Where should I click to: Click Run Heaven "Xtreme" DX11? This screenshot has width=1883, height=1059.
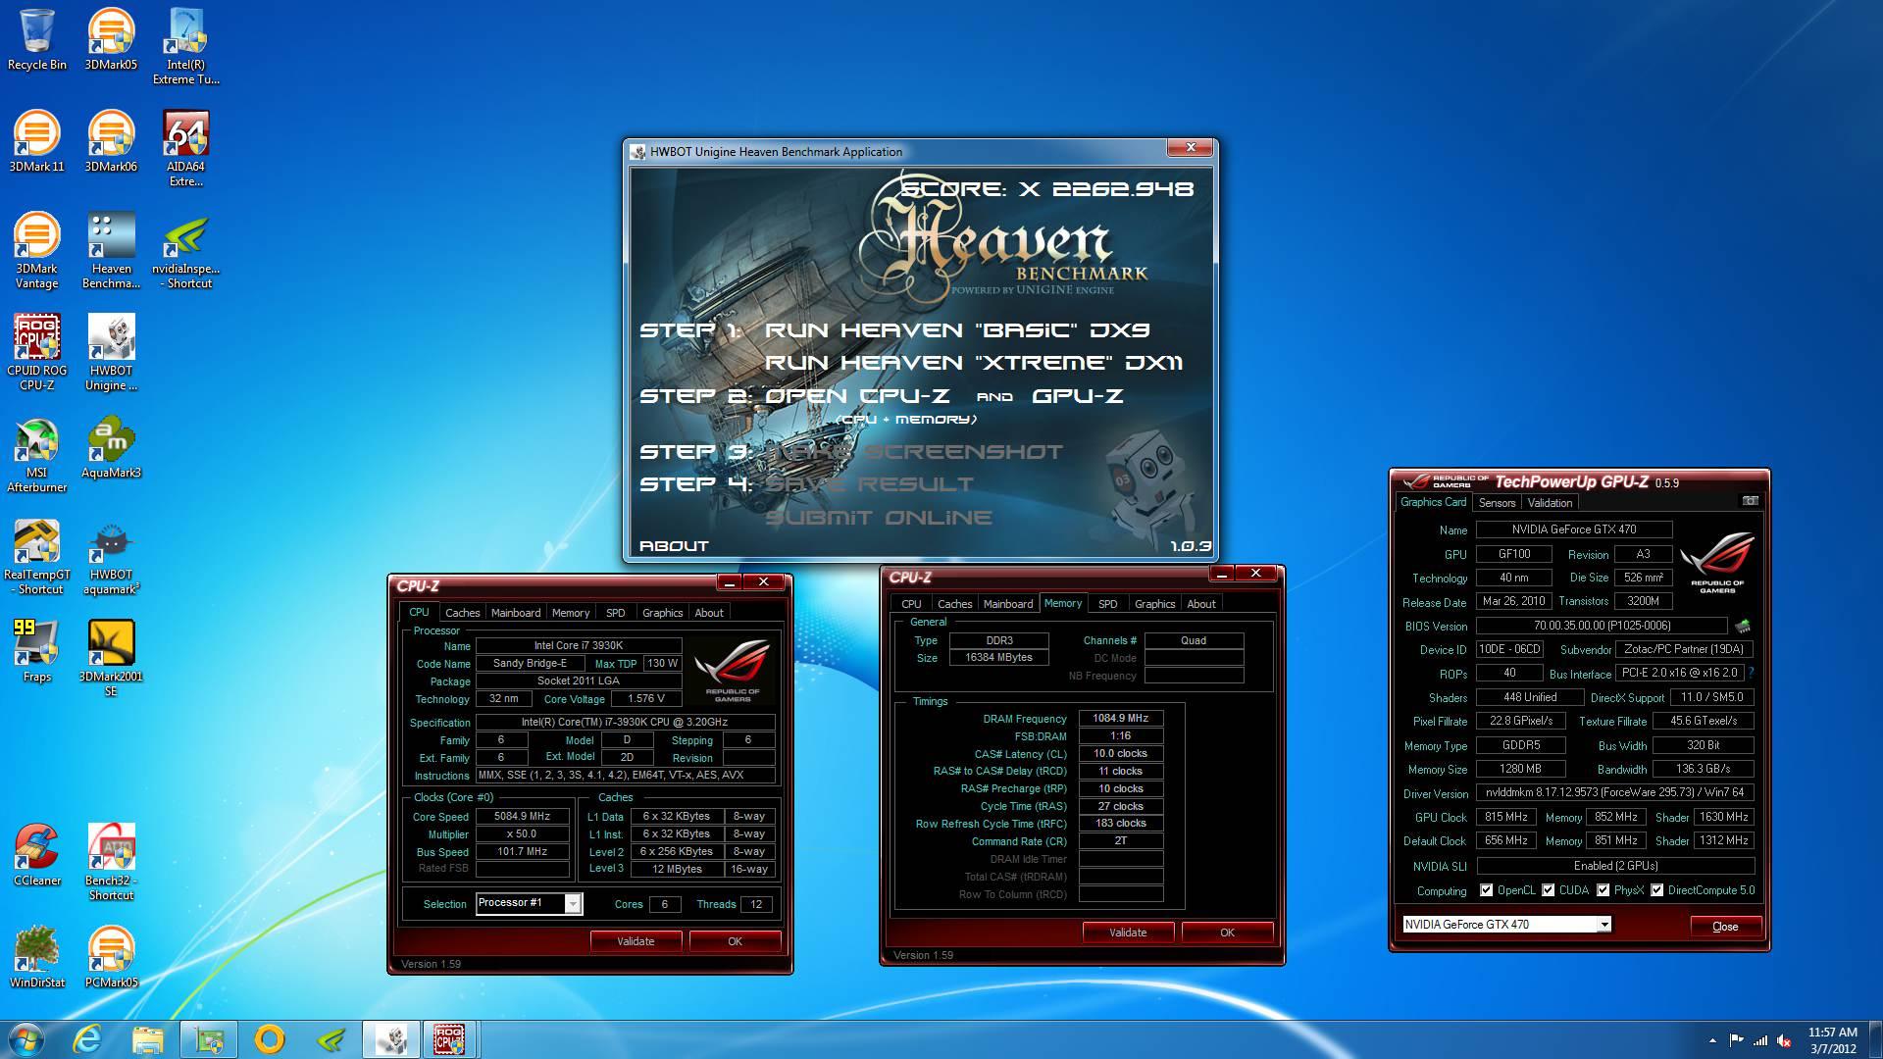point(974,363)
